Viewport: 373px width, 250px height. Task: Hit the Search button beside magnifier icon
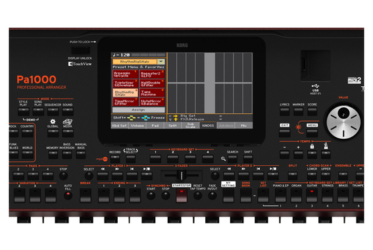(x=232, y=159)
